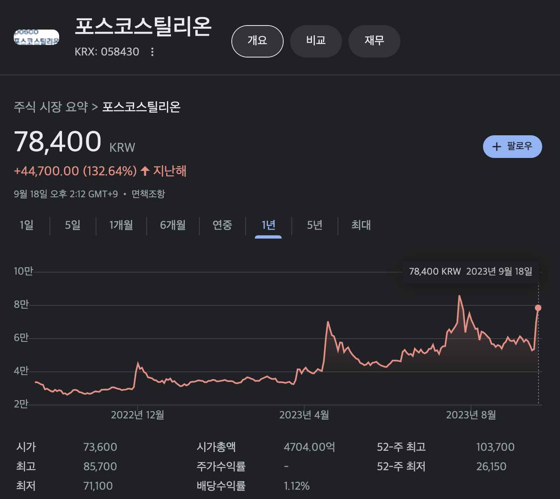Image resolution: width=560 pixels, height=499 pixels.
Task: Click the 2023년 4월 x-axis label
Action: tap(304, 415)
